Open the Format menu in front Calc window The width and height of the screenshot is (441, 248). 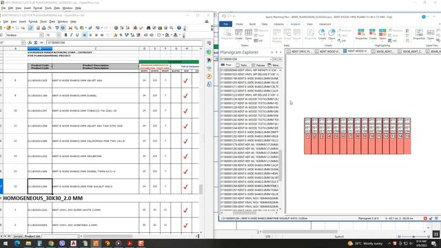(x=33, y=21)
